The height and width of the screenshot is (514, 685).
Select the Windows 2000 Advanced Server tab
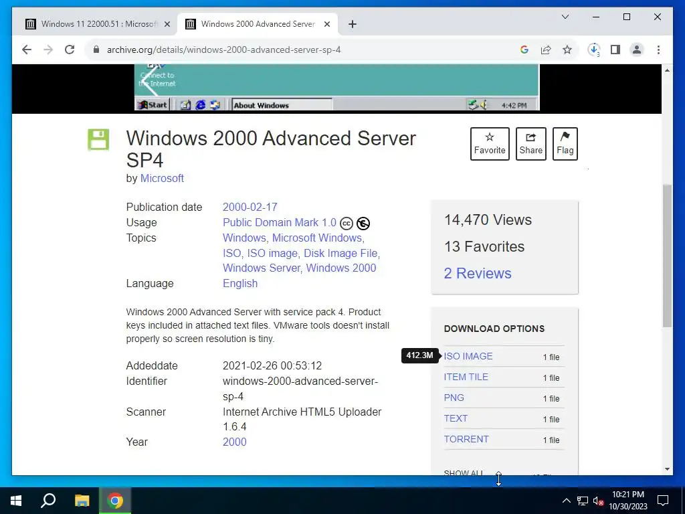[258, 24]
